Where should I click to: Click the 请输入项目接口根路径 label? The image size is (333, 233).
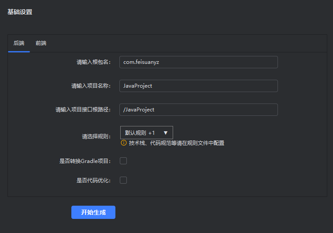(x=83, y=110)
